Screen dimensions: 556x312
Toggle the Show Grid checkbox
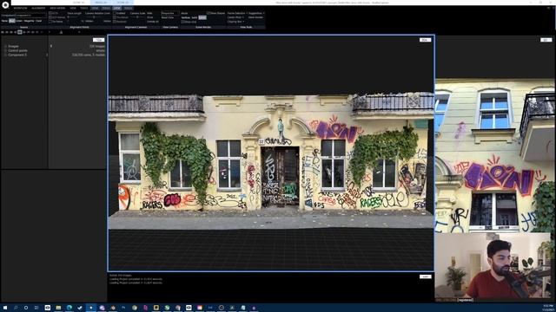[183, 22]
